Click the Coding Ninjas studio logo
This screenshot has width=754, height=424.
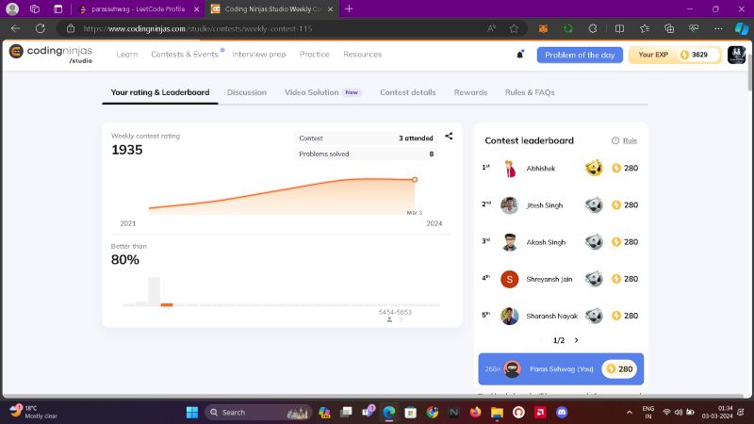51,54
